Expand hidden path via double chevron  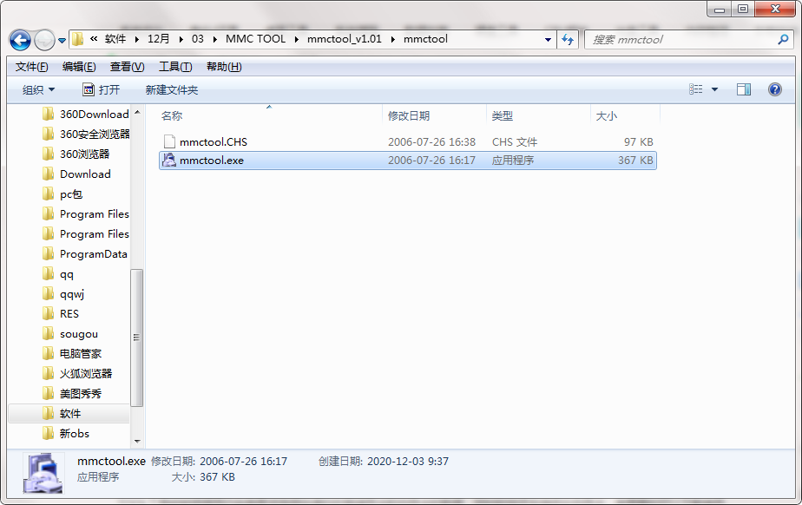[94, 39]
